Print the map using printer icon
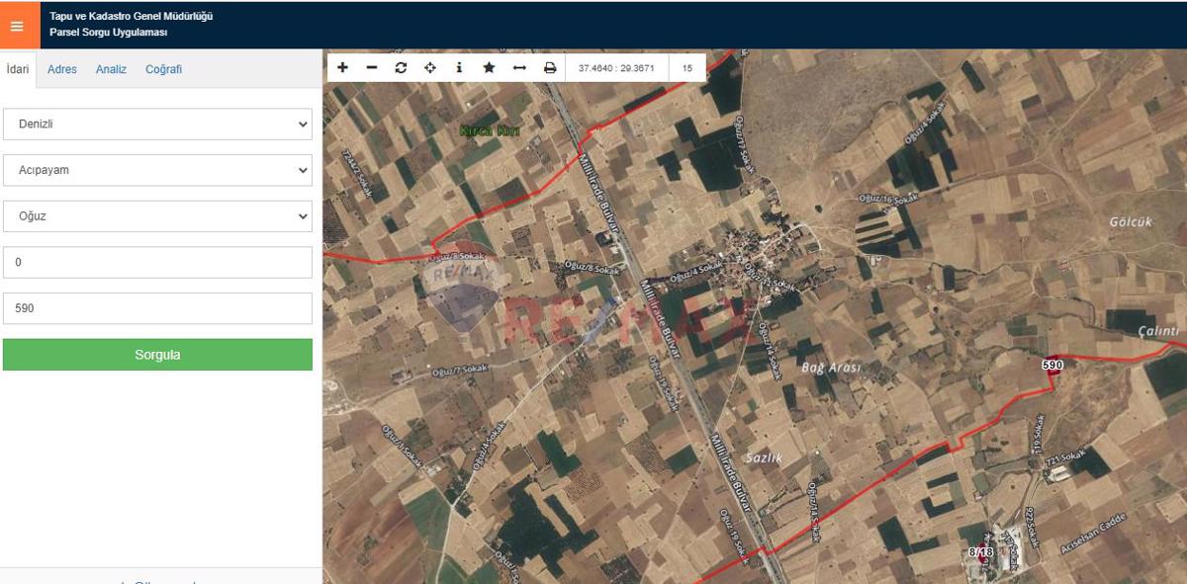 (550, 68)
